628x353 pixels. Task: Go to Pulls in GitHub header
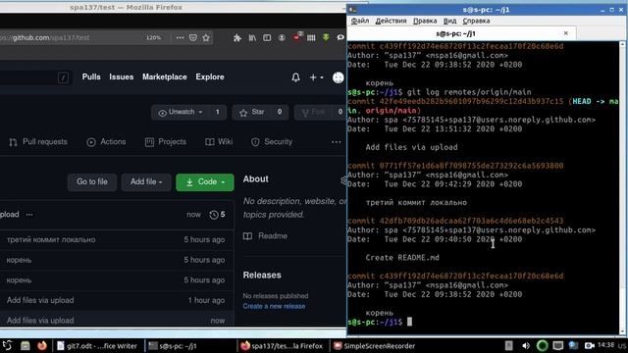[x=91, y=76]
